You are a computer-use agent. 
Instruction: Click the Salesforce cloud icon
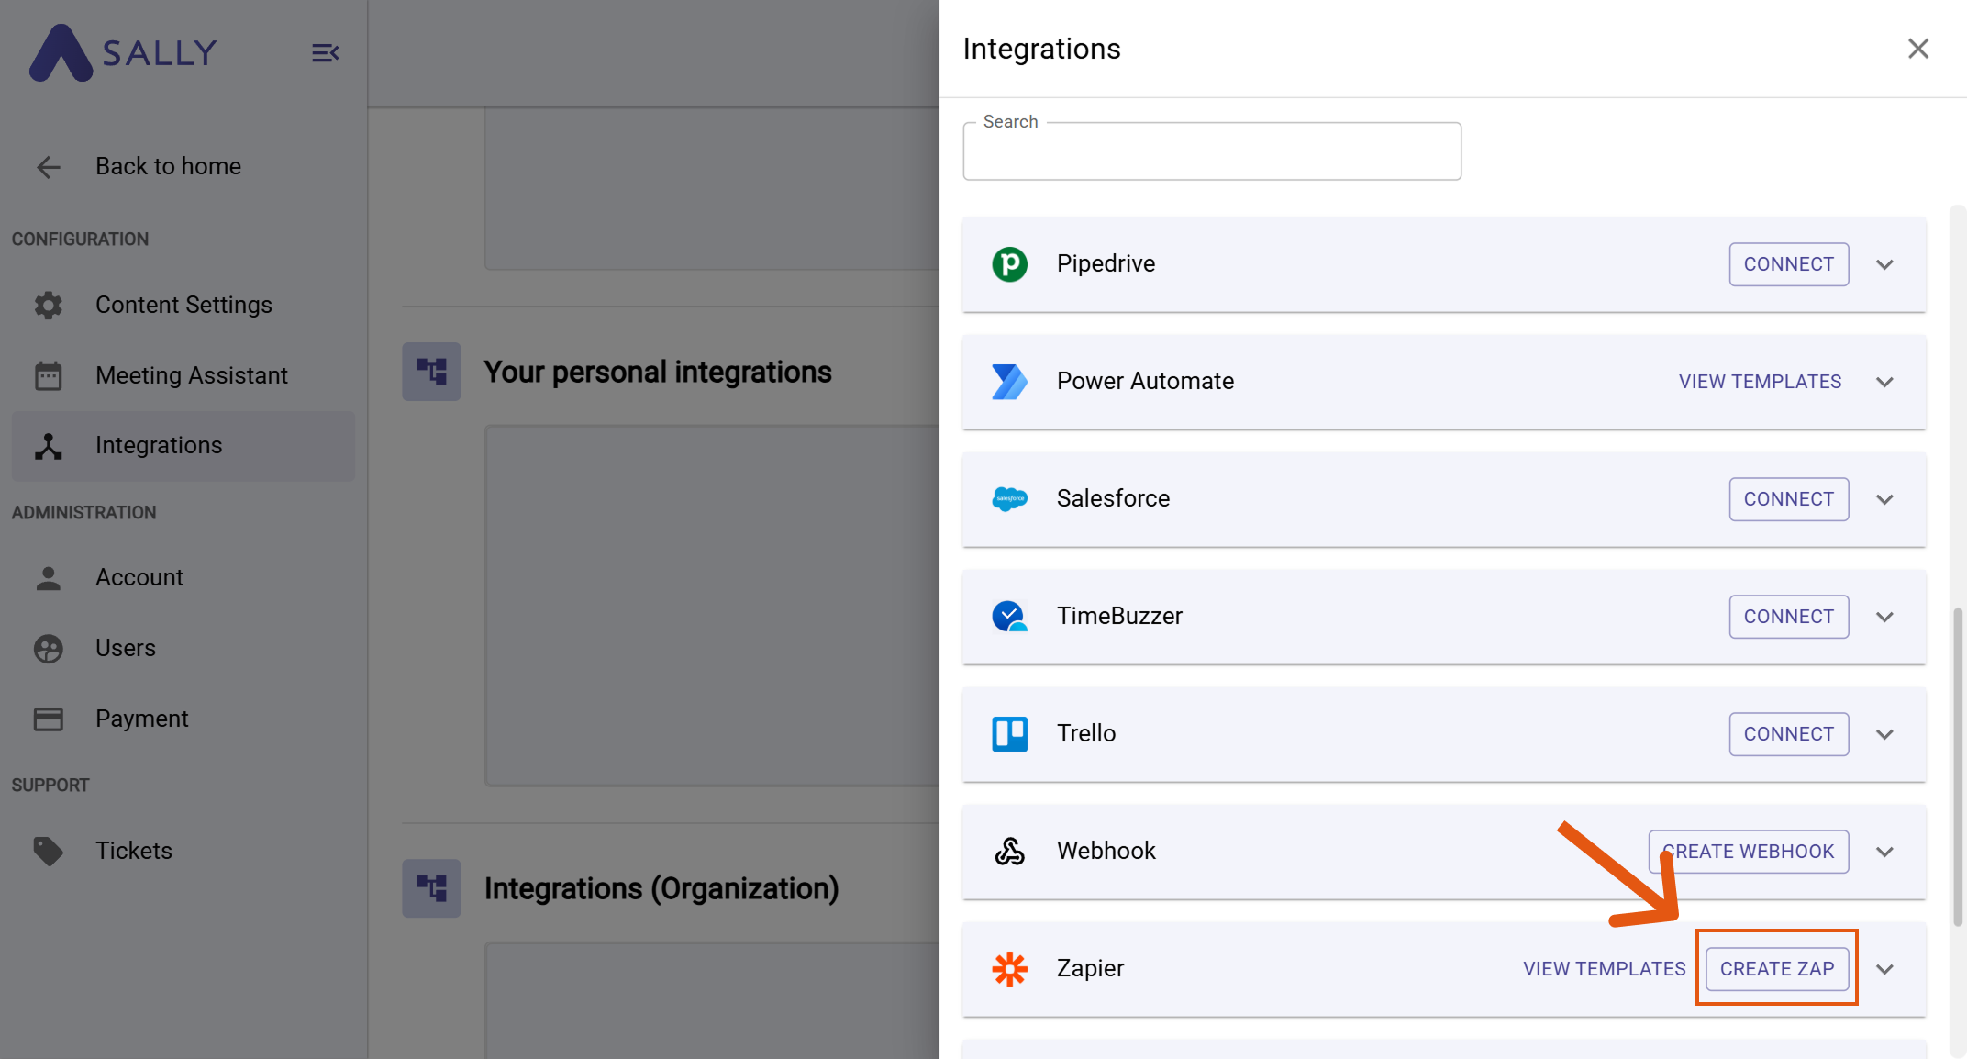tap(1009, 499)
